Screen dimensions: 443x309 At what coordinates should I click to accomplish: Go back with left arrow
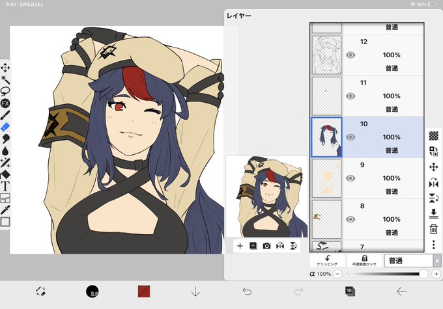coord(401,291)
